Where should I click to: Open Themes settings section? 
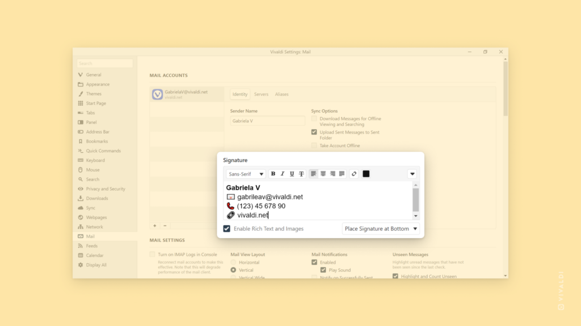94,94
